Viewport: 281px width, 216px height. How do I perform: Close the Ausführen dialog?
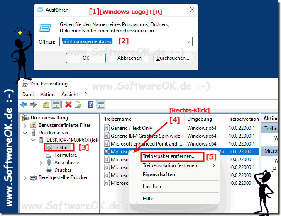tap(192, 10)
